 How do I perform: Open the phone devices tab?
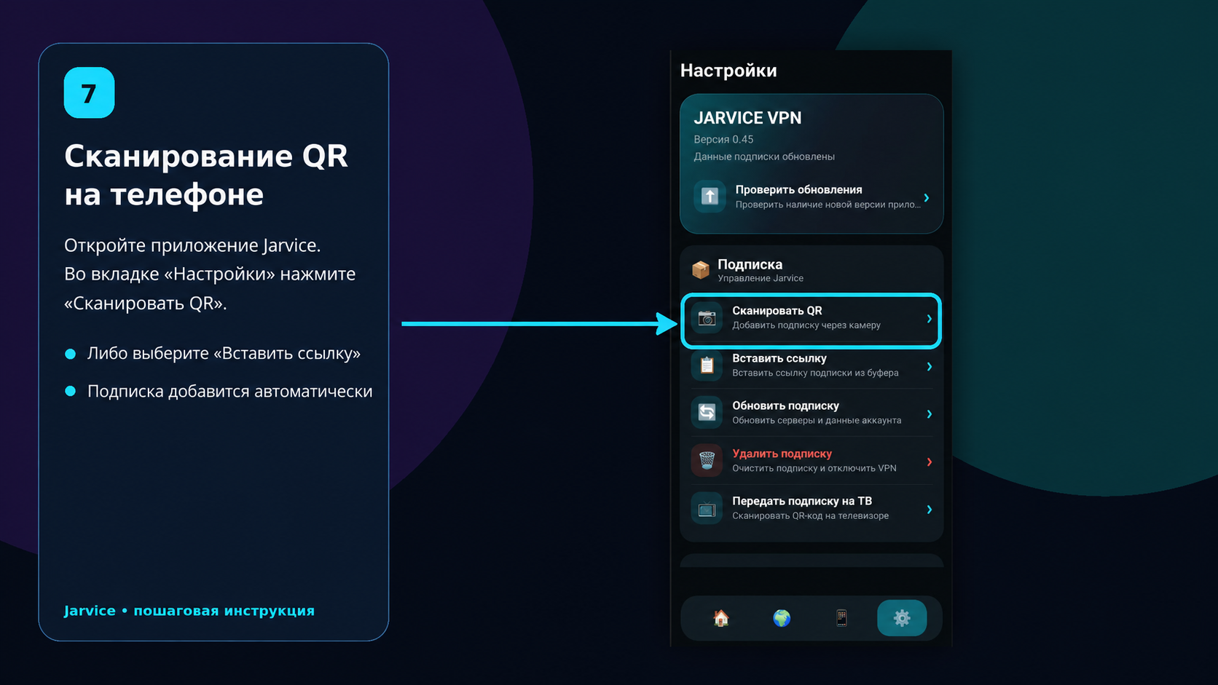pos(841,618)
